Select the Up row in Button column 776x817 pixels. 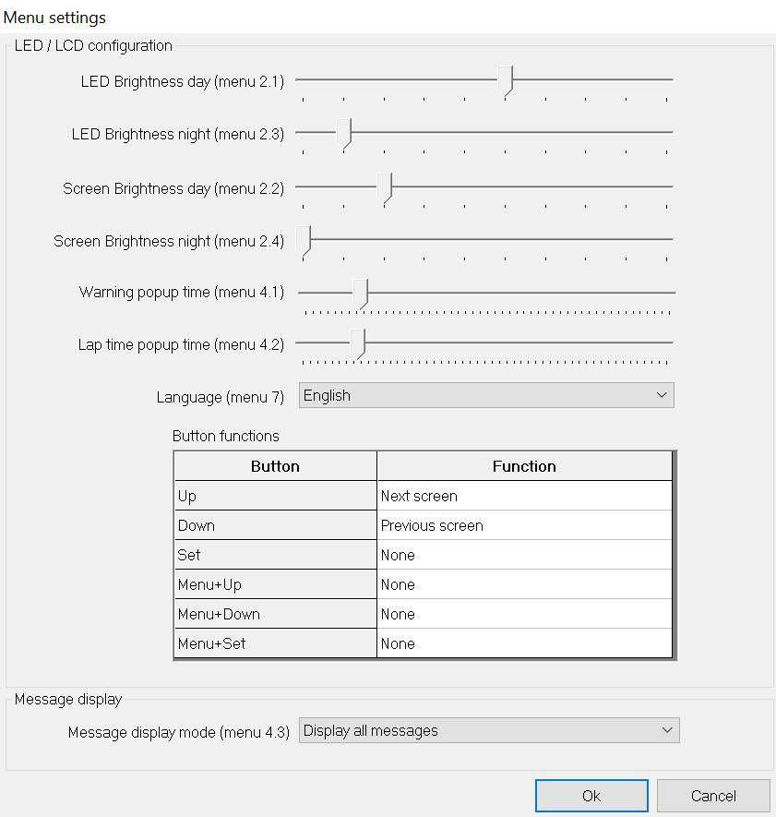(275, 496)
